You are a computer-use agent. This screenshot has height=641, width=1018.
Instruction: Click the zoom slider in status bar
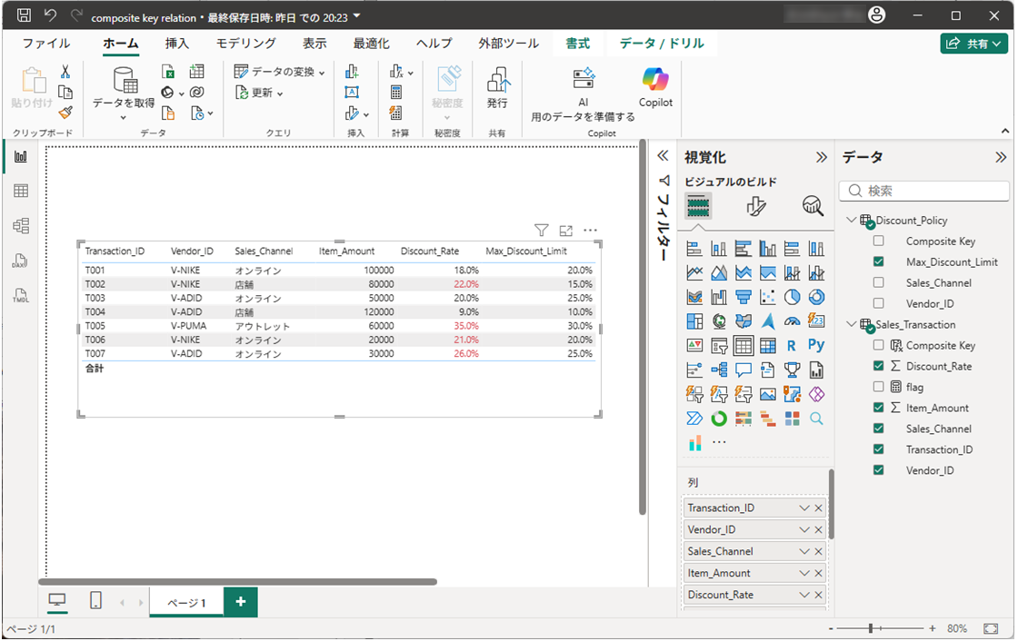[x=871, y=628]
